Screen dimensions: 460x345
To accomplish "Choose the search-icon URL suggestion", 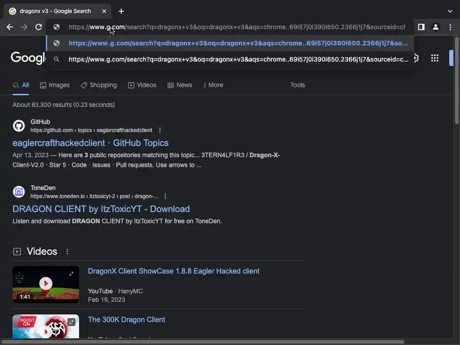I will pyautogui.click(x=230, y=59).
